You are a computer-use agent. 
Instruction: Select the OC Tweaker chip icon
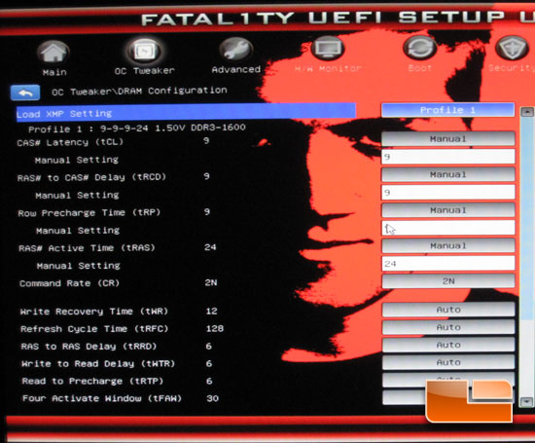[x=145, y=51]
